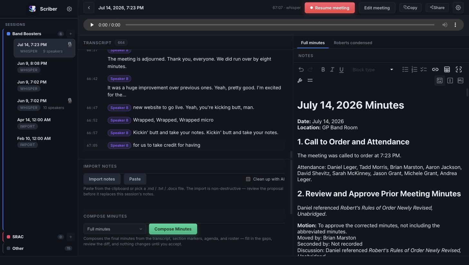
Task: Open audio player more options menu
Action: [x=455, y=25]
